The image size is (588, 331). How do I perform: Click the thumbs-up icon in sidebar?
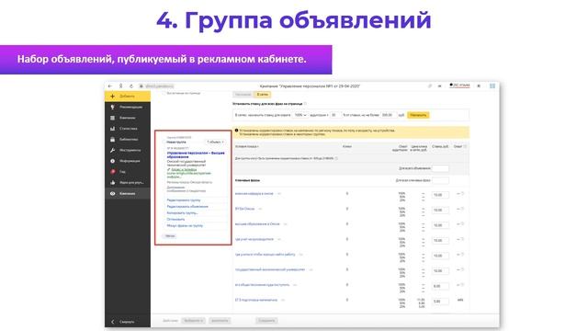[x=112, y=182]
